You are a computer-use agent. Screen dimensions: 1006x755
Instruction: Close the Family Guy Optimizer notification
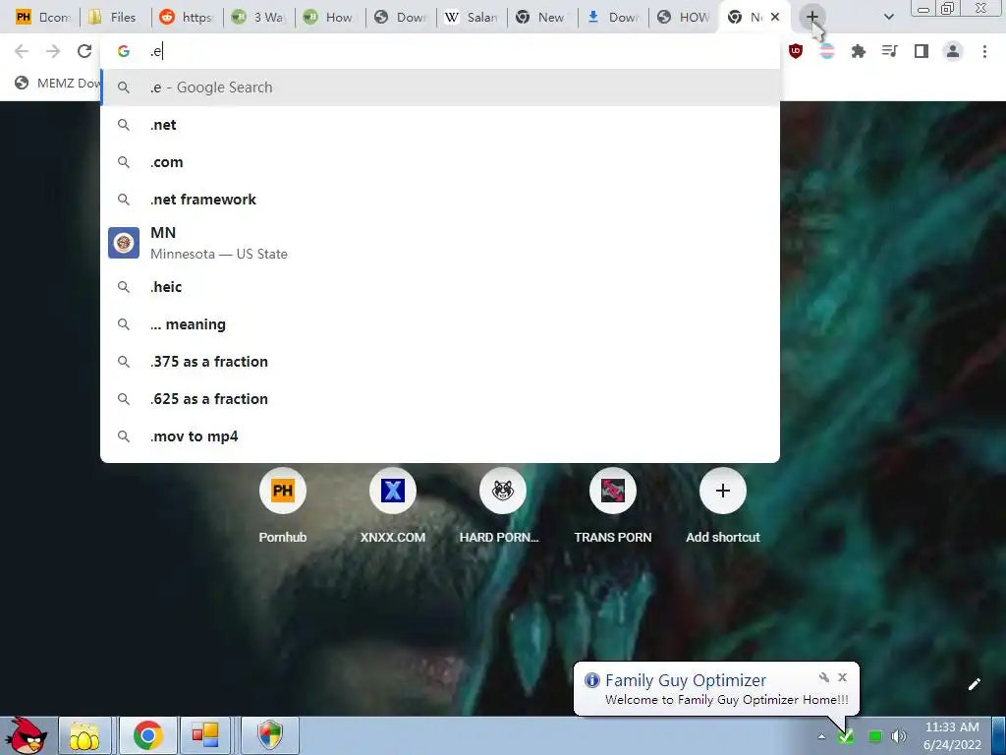(x=842, y=677)
